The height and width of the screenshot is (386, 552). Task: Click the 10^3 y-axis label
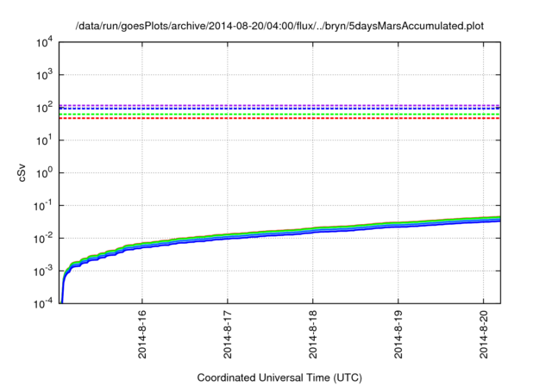(x=45, y=75)
